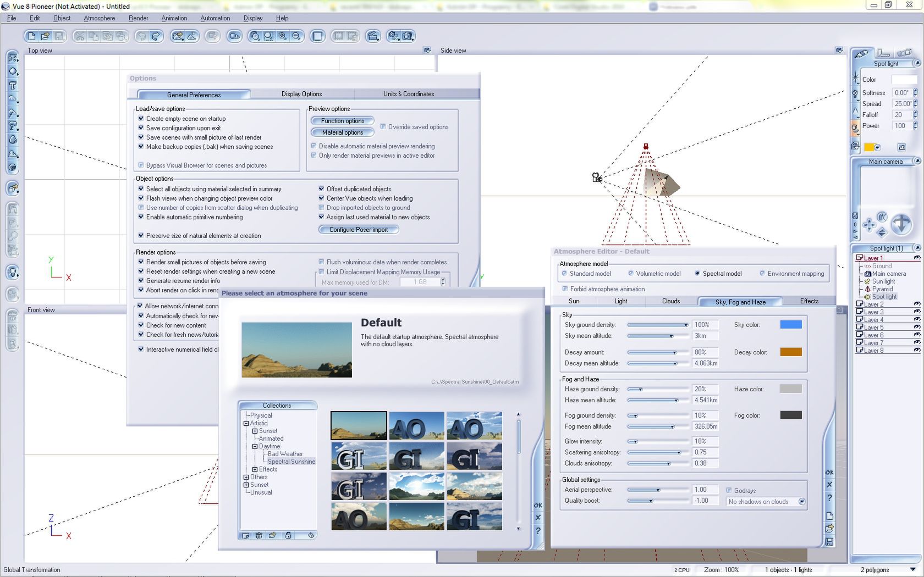Open the Aspect brush tab icon in object panel
The height and width of the screenshot is (577, 924).
point(861,53)
